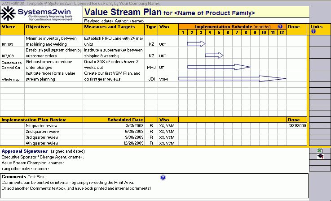Select 'Establish pull system' objective cell
This screenshot has height=201, width=331.
pos(53,53)
